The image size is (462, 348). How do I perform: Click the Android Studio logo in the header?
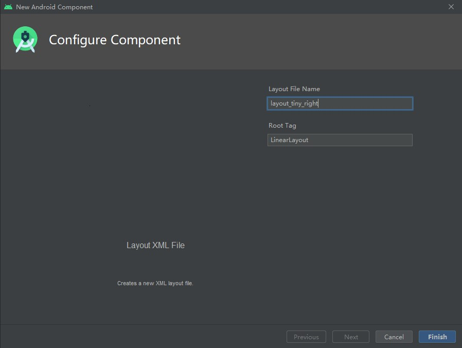point(25,40)
